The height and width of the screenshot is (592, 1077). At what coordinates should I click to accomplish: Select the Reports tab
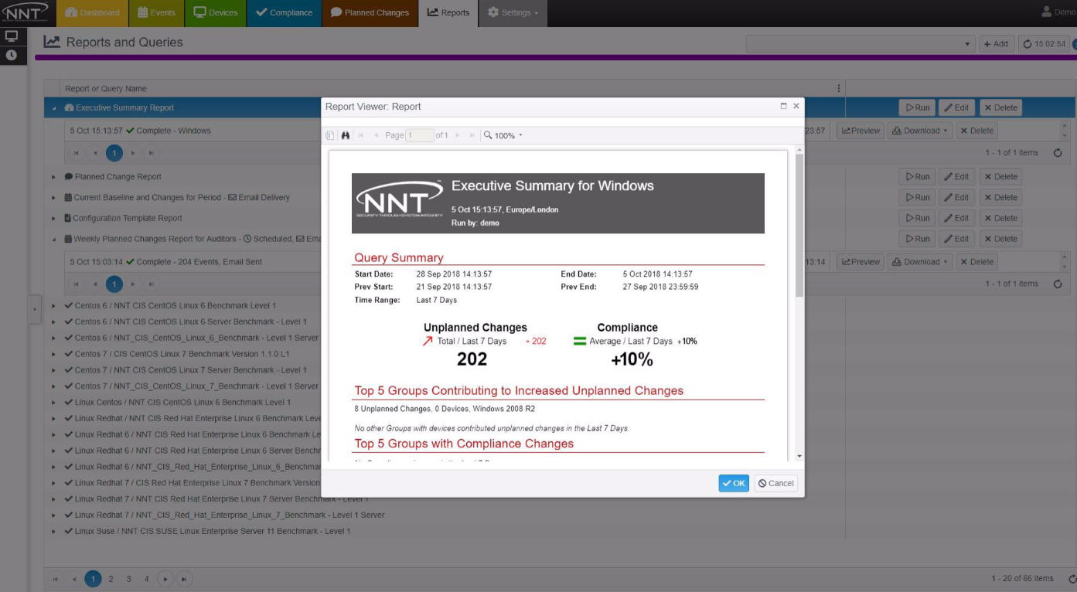tap(448, 12)
